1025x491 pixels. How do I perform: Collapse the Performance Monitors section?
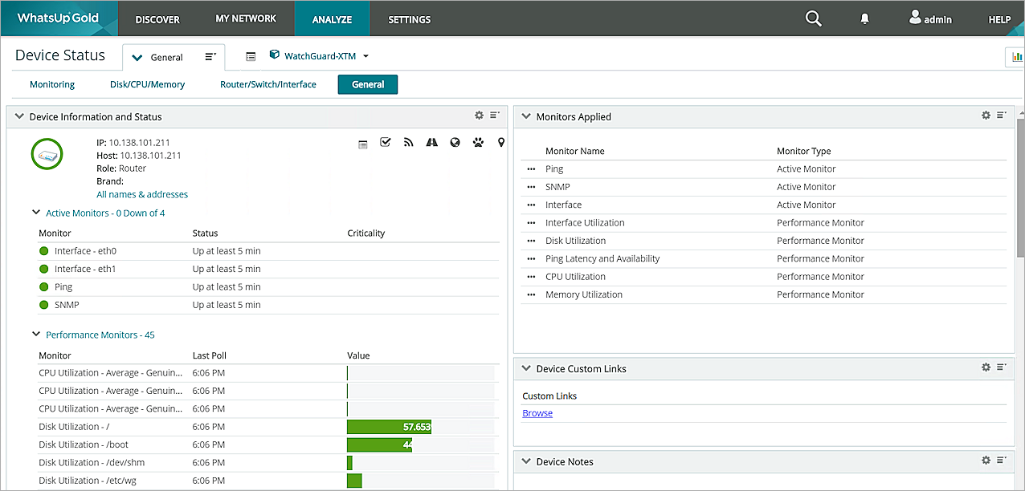click(36, 335)
